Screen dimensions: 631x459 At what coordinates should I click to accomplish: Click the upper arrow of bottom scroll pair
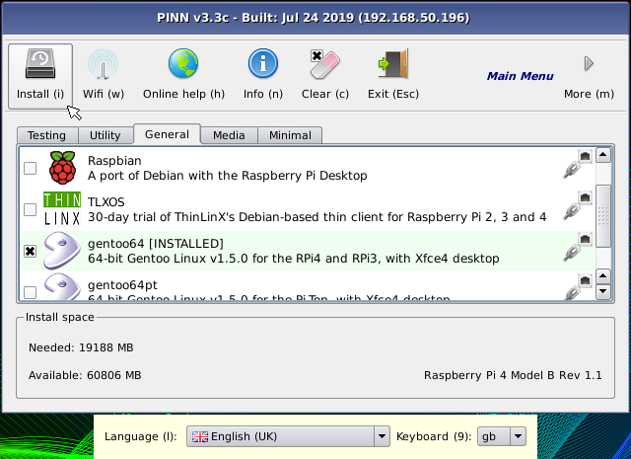point(603,276)
